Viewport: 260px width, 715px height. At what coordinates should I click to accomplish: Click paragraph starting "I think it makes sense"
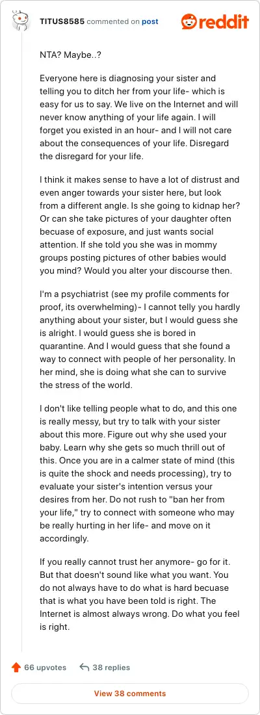pyautogui.click(x=140, y=226)
